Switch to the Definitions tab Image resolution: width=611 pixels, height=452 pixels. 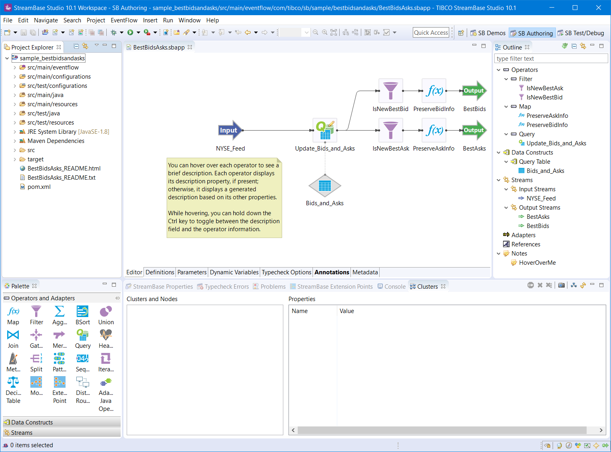click(x=160, y=272)
